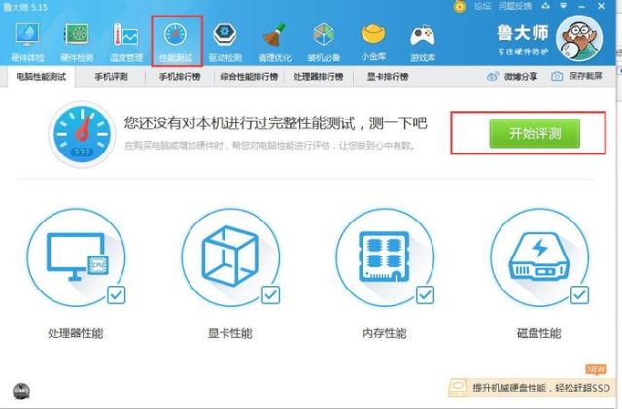Open the 硬件检测 hardware detection icon
The image size is (622, 409).
click(x=77, y=43)
